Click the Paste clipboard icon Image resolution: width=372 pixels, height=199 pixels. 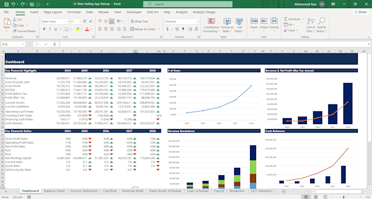click(x=7, y=21)
